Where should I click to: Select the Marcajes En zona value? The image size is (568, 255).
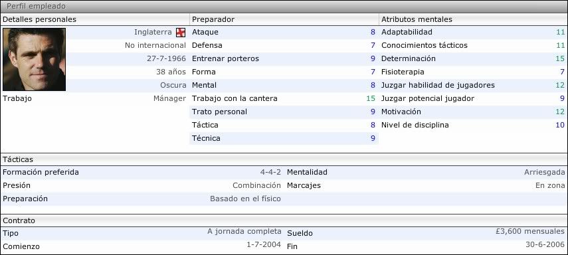pos(550,185)
